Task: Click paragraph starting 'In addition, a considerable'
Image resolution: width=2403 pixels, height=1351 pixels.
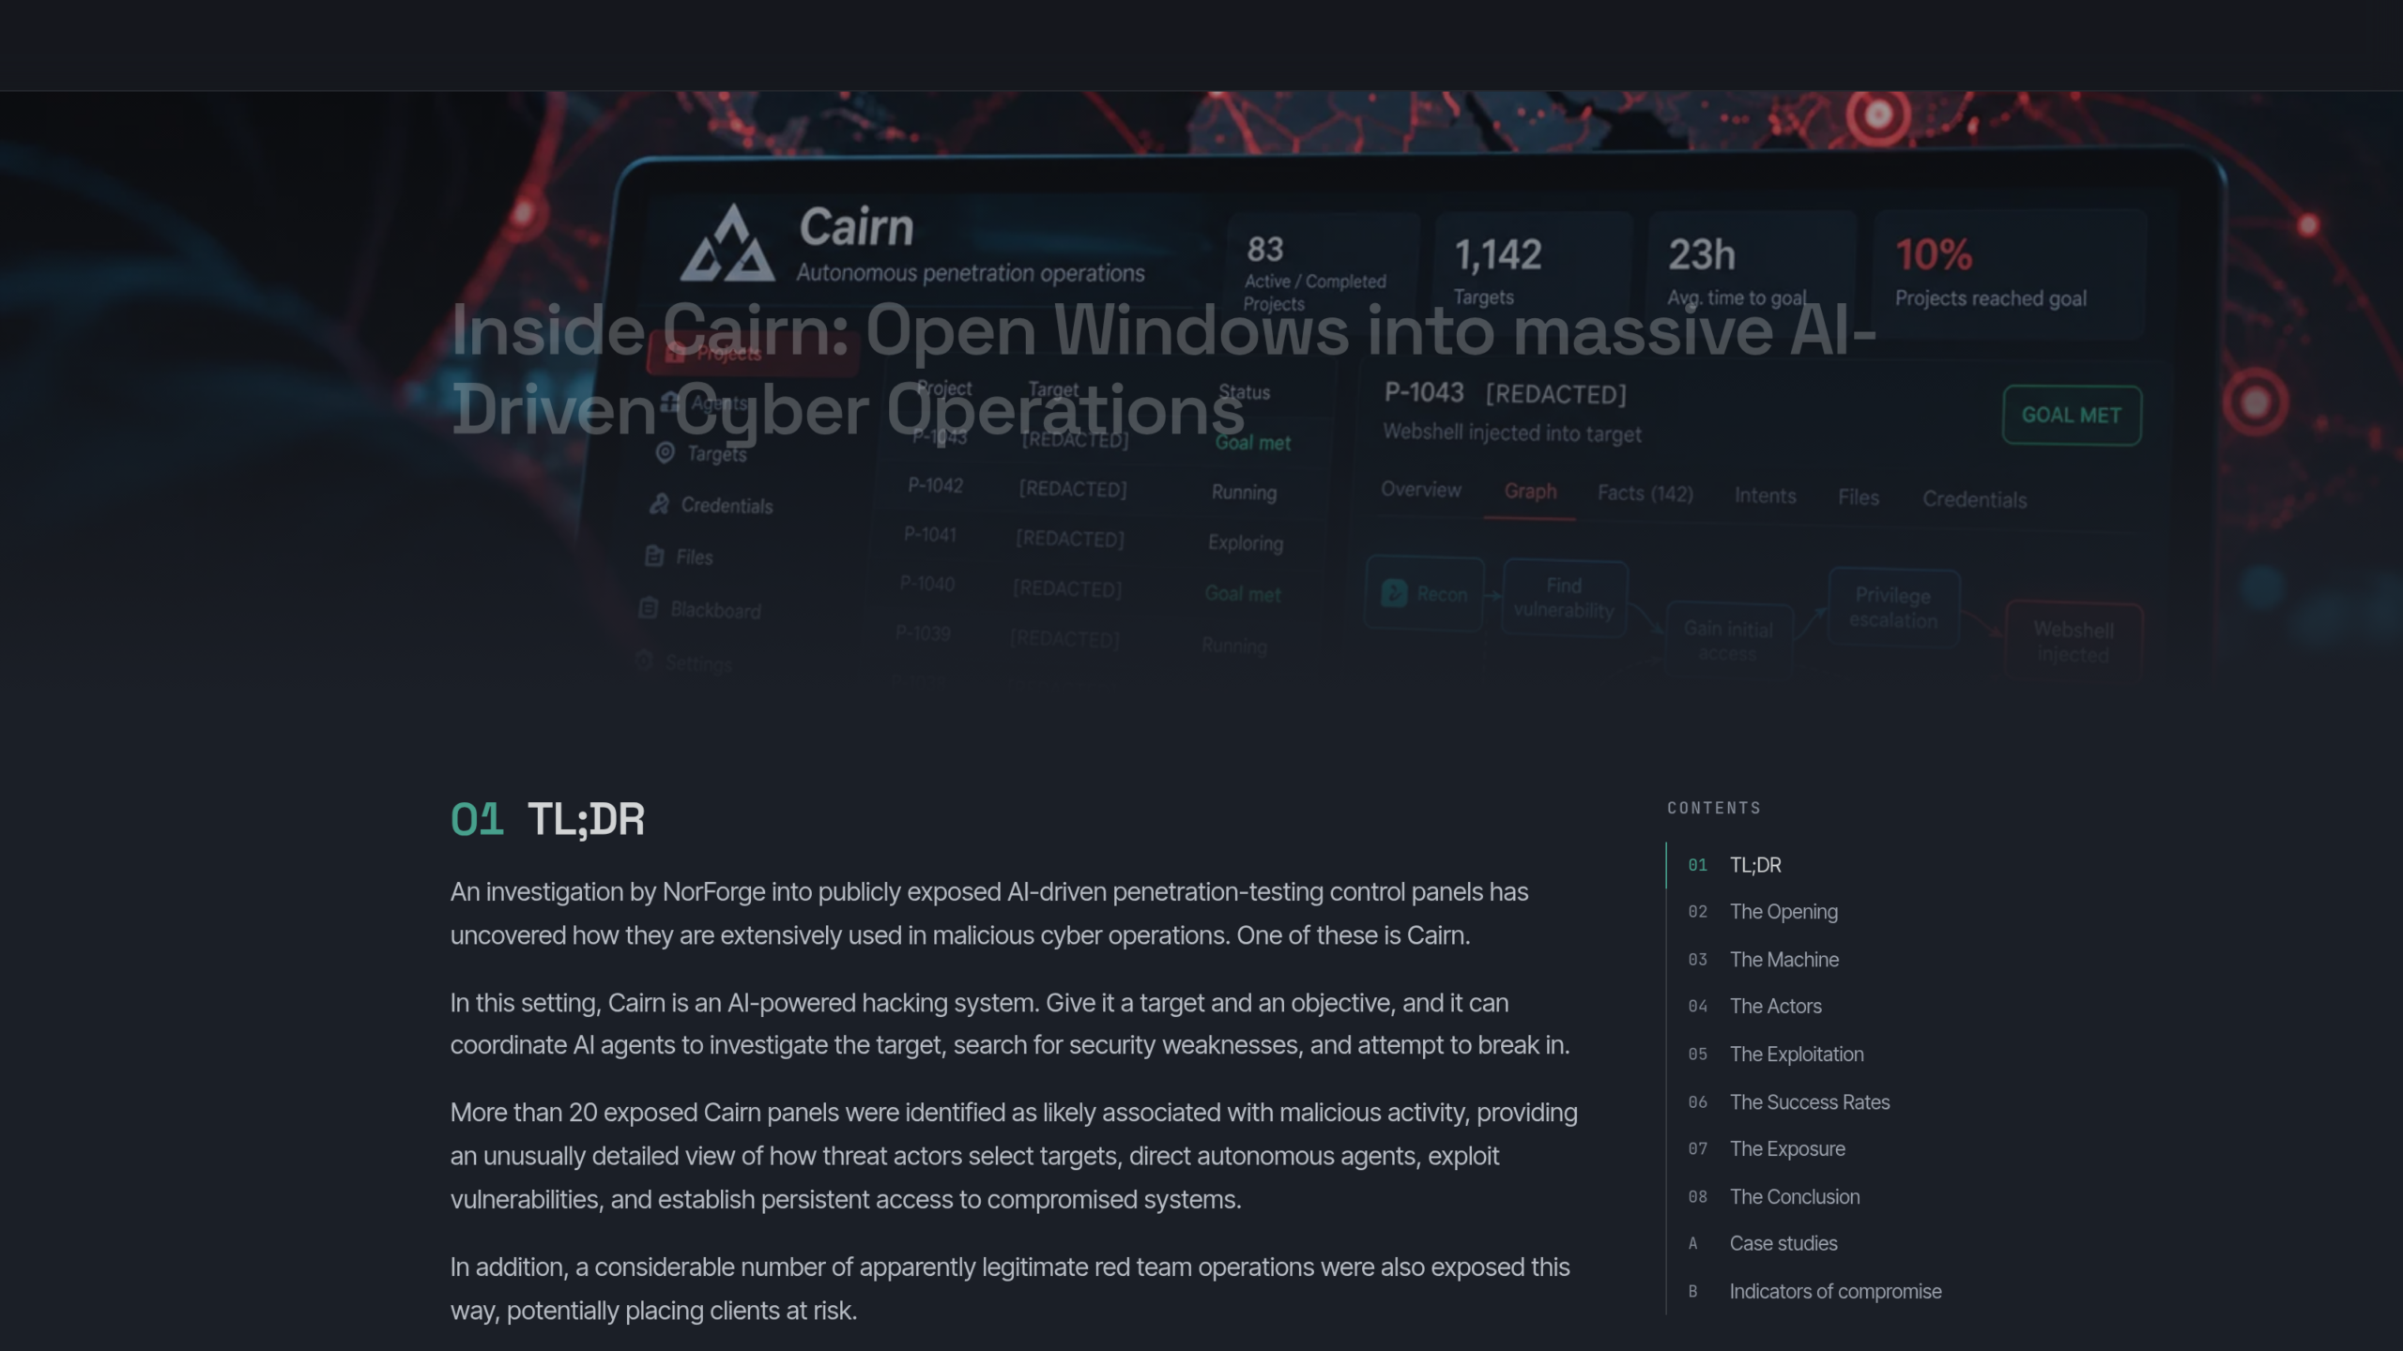Action: click(1010, 1289)
